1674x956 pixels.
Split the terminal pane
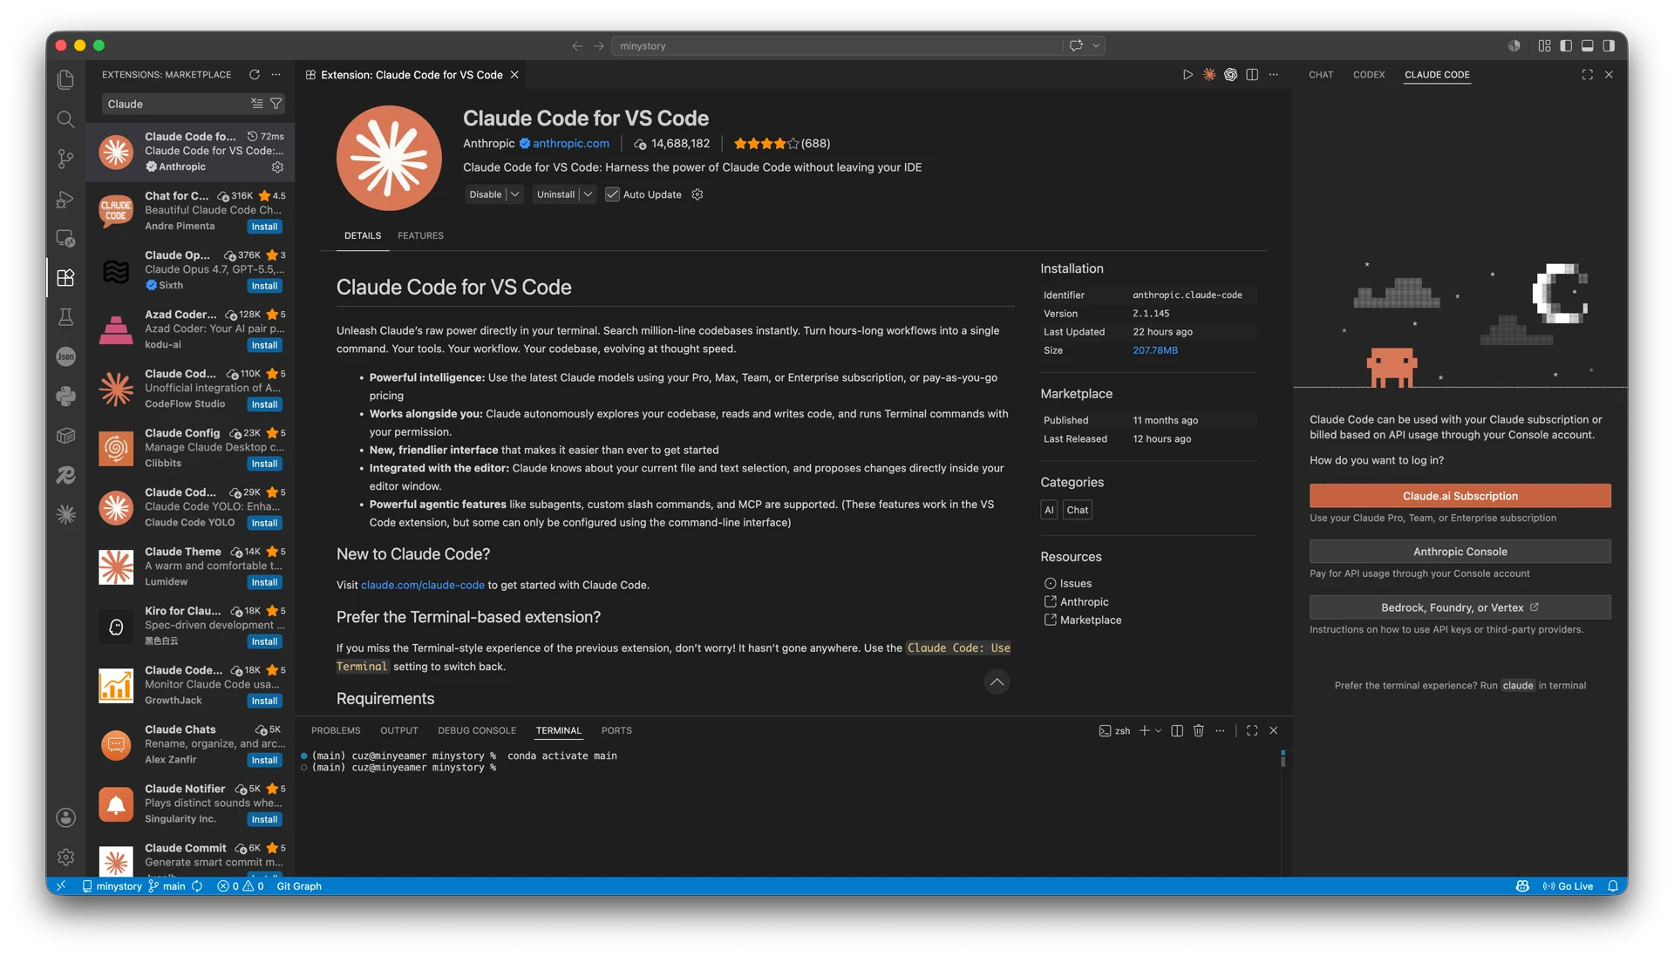tap(1177, 731)
